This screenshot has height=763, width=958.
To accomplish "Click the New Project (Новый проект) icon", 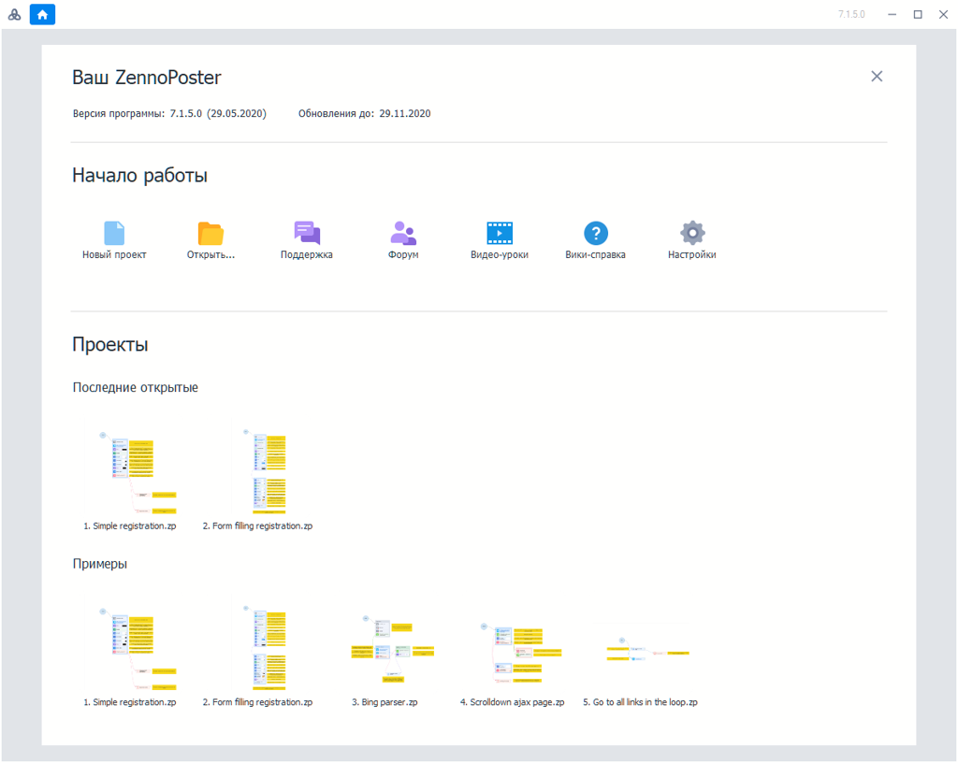I will coord(114,234).
